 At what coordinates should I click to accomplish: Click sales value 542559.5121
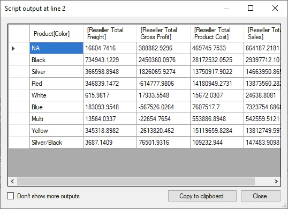pos(262,119)
